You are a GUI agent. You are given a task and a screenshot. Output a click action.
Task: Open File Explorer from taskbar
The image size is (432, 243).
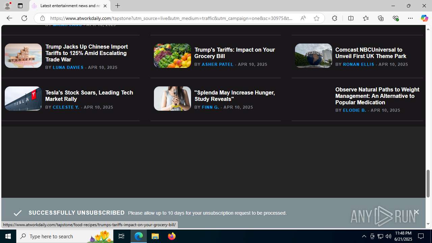155,236
